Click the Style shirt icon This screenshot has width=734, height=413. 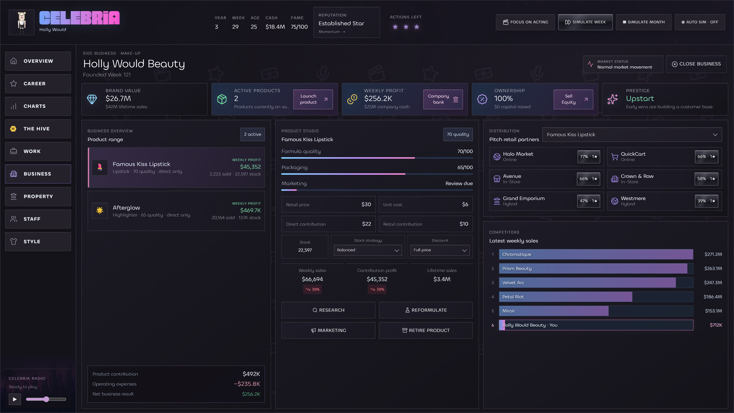click(x=14, y=242)
